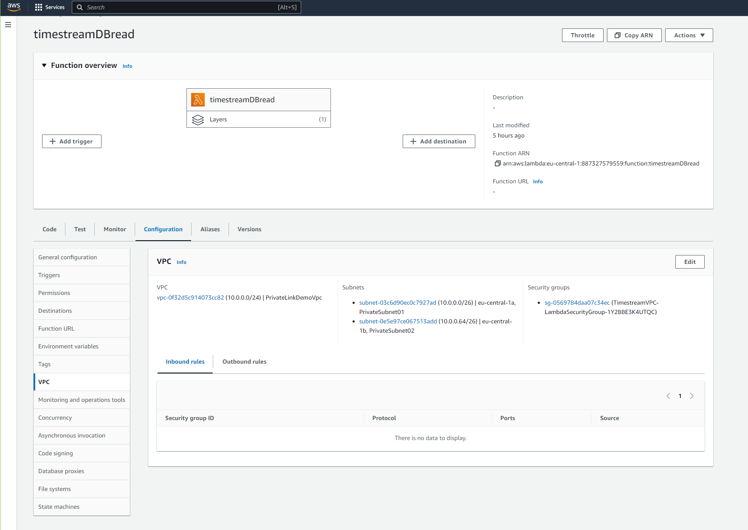Open Asynchronous invocation settings
This screenshot has height=530, width=748.
pos(82,435)
